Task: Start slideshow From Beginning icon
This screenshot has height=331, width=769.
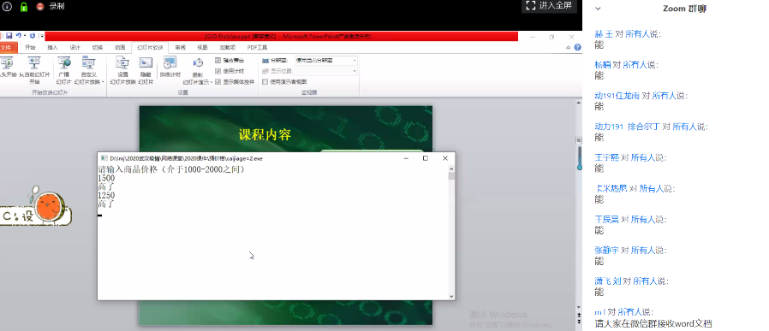Action: pyautogui.click(x=7, y=62)
